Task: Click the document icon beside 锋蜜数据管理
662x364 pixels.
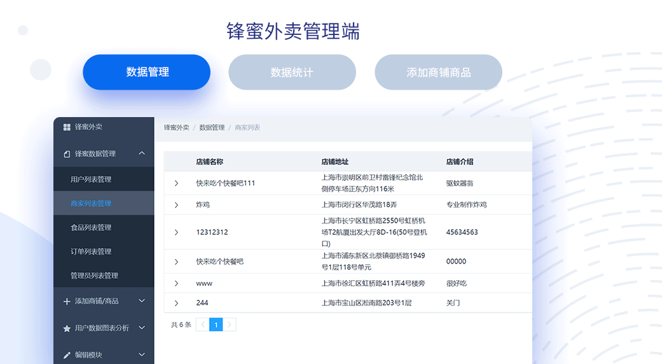Action: pos(67,154)
